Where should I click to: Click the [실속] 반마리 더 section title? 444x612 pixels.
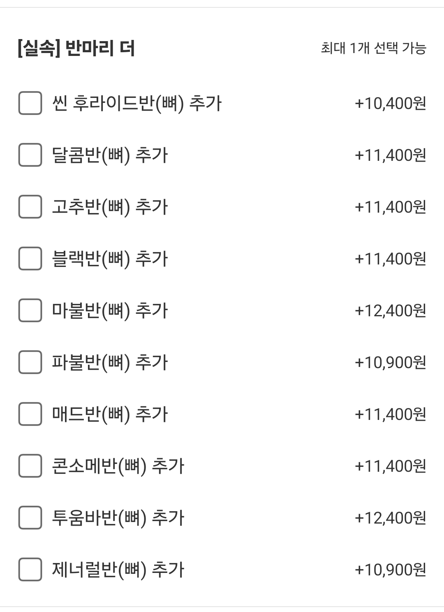coord(76,48)
